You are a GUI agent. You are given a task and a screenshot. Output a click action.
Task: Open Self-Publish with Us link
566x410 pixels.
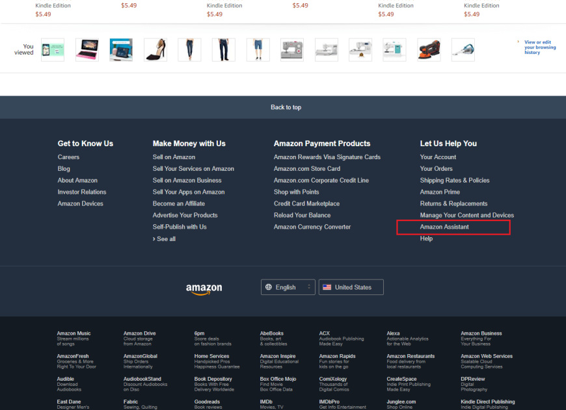coord(180,227)
